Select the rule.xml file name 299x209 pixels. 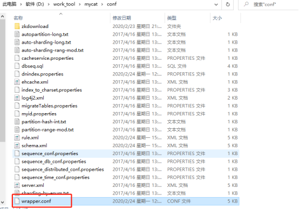coord(30,137)
